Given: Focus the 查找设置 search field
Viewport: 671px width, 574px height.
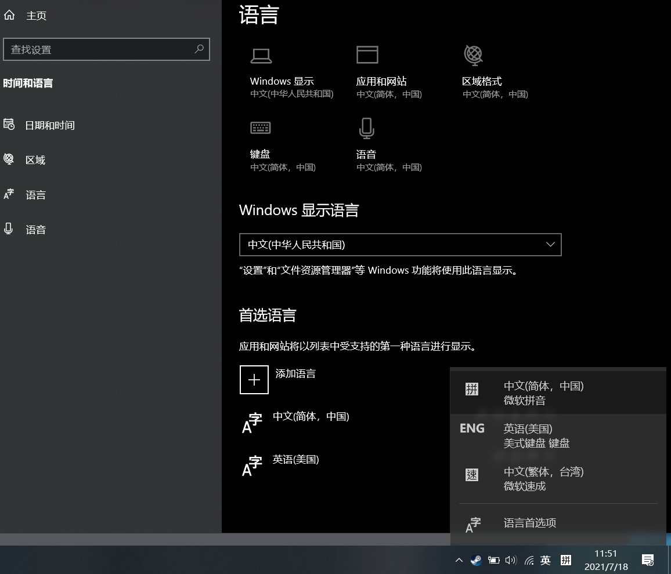Looking at the screenshot, I should [x=107, y=49].
